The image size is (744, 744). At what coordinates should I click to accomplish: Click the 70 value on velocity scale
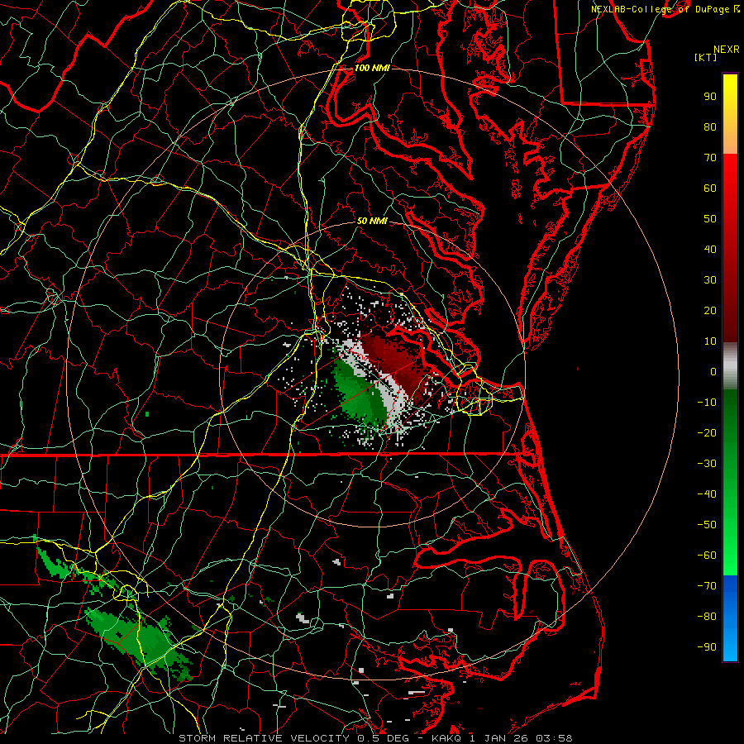710,158
